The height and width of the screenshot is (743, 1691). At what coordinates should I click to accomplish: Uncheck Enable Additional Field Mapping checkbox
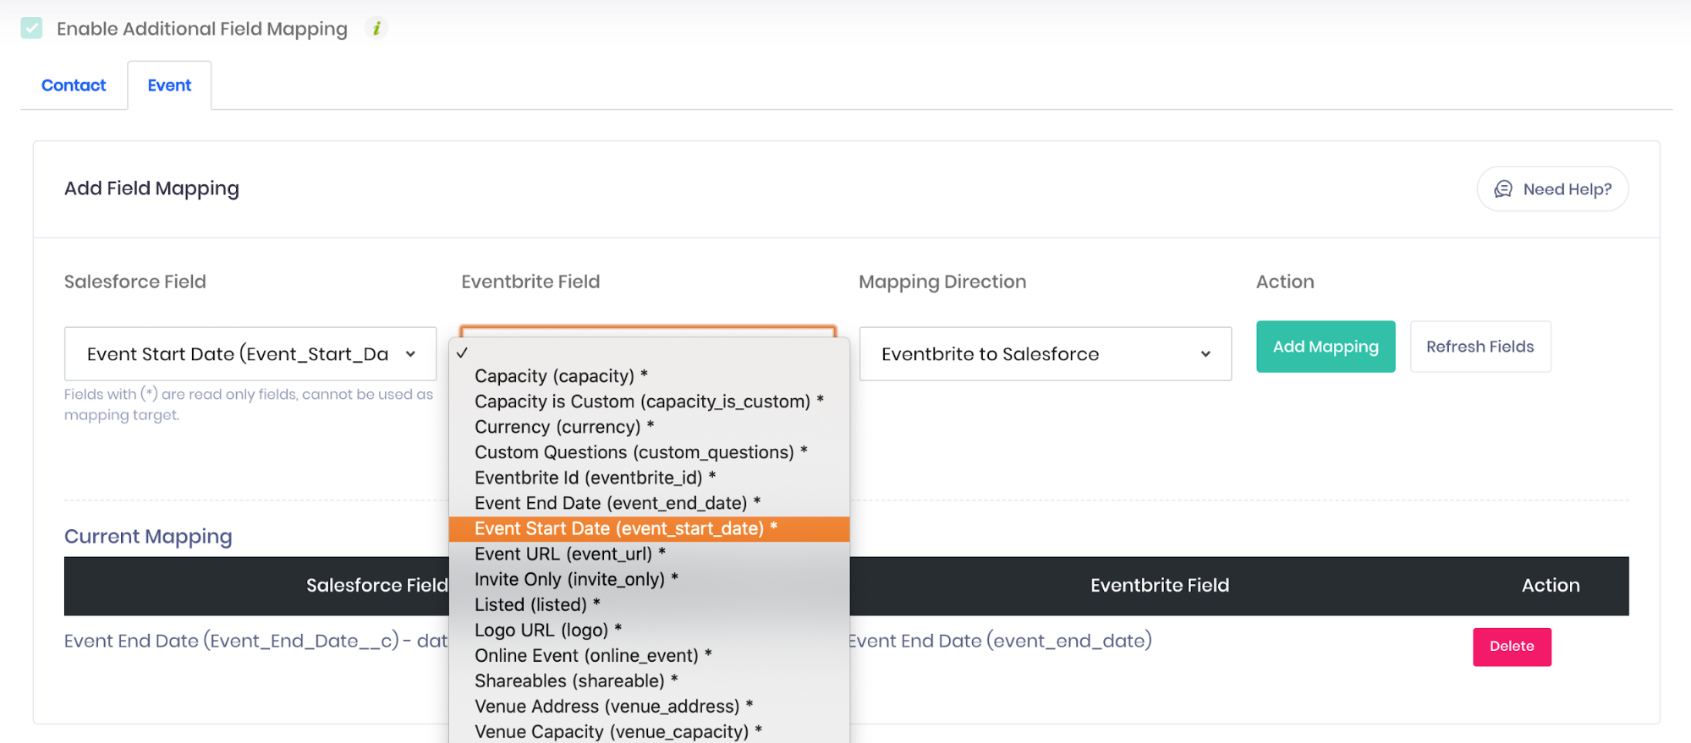tap(32, 28)
